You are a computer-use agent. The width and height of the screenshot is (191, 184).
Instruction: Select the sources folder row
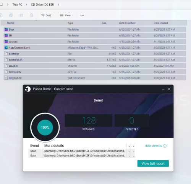point(95,41)
